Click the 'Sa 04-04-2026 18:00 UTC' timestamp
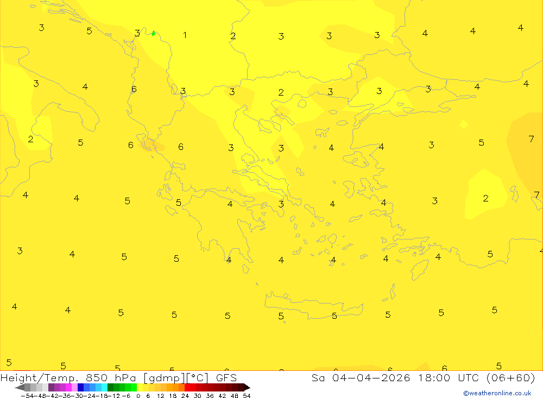543x398 pixels. pos(395,377)
